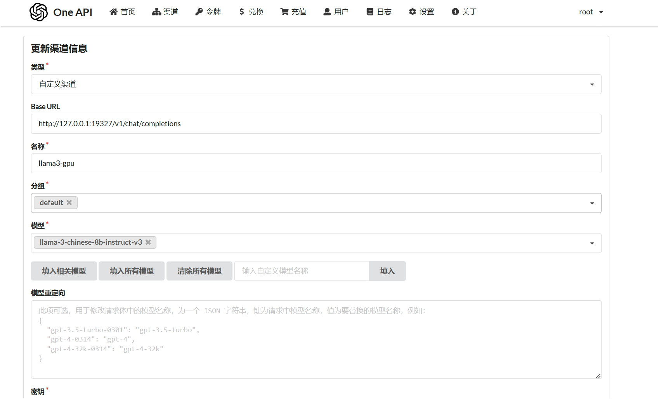
Task: Click the Base URL input field
Action: [316, 124]
